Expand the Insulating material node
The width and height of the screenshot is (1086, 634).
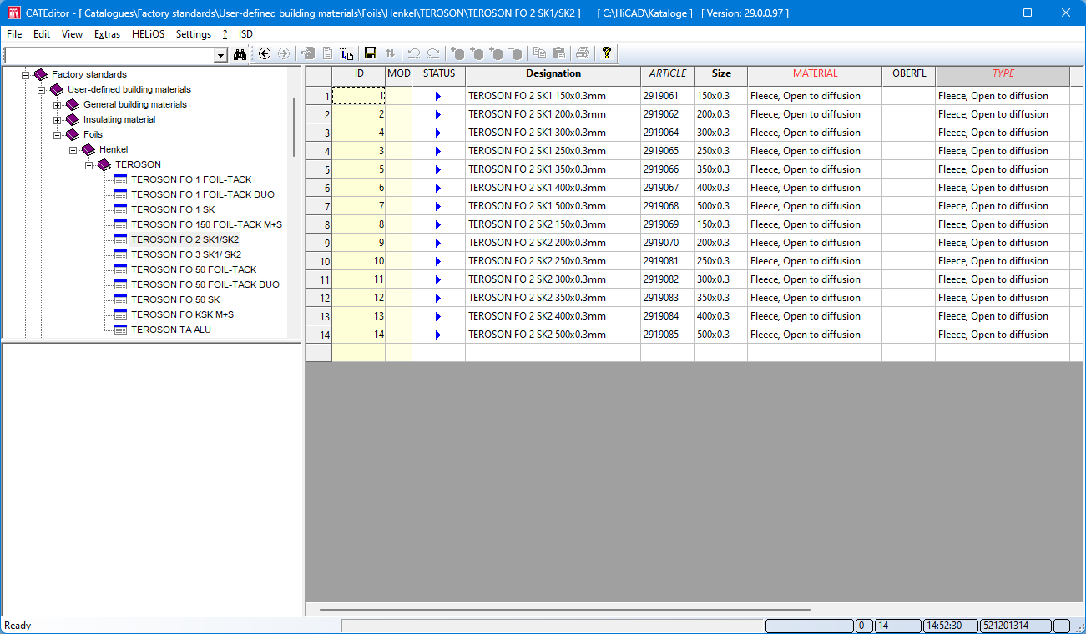(x=57, y=120)
